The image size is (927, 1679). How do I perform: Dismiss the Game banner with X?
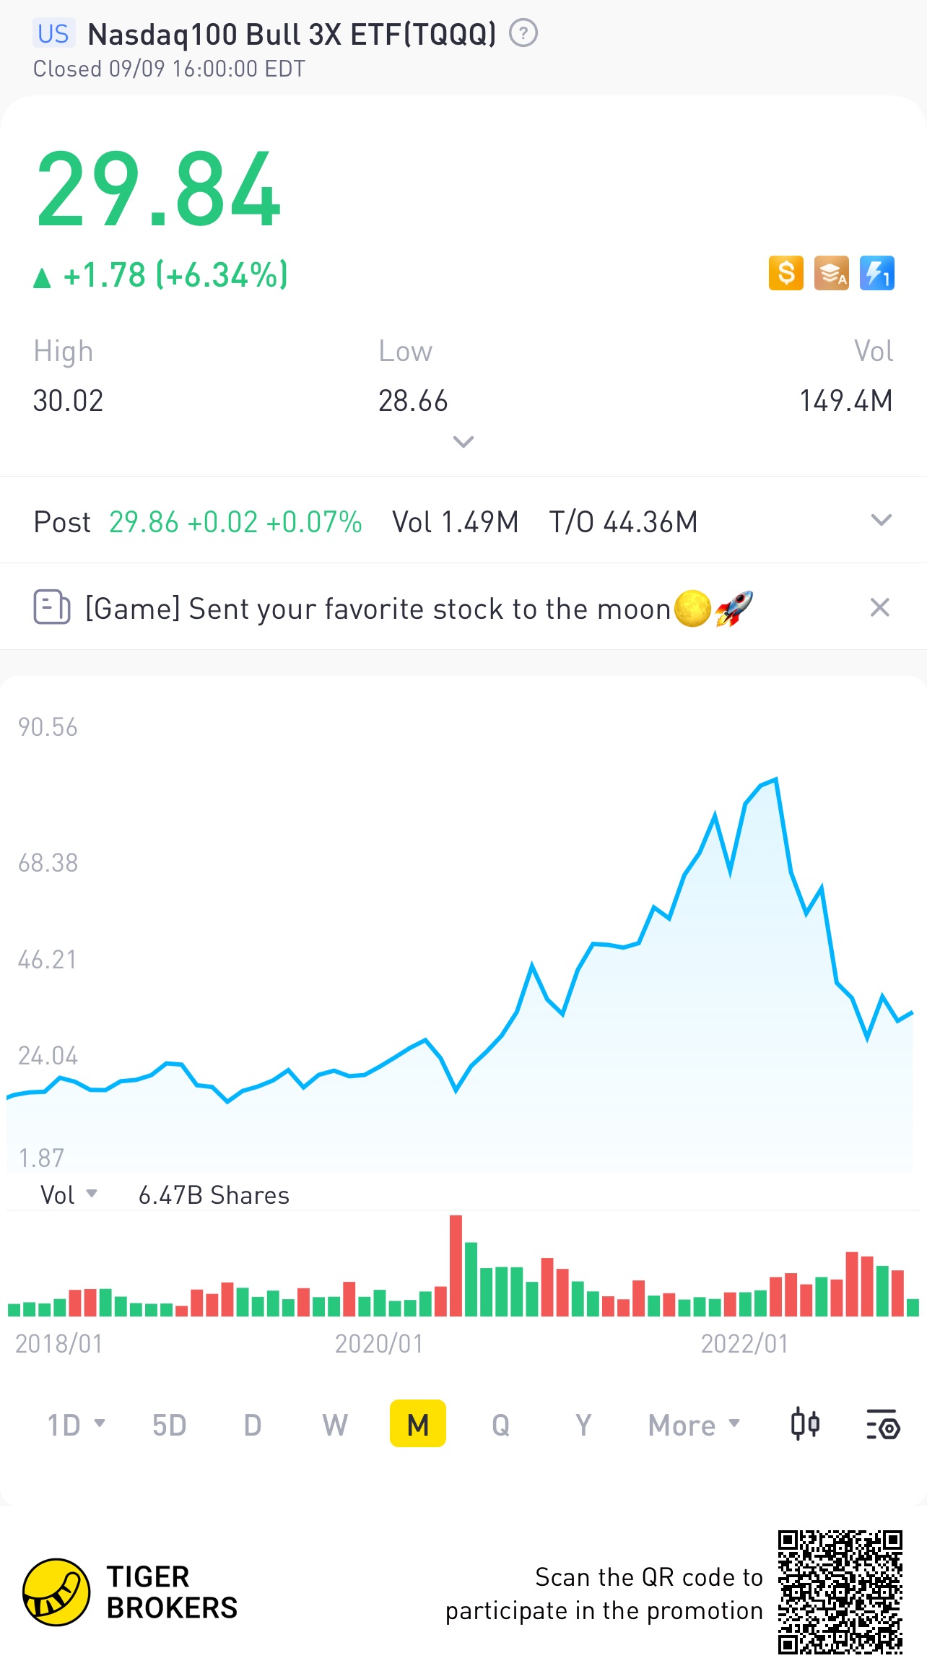(x=879, y=607)
